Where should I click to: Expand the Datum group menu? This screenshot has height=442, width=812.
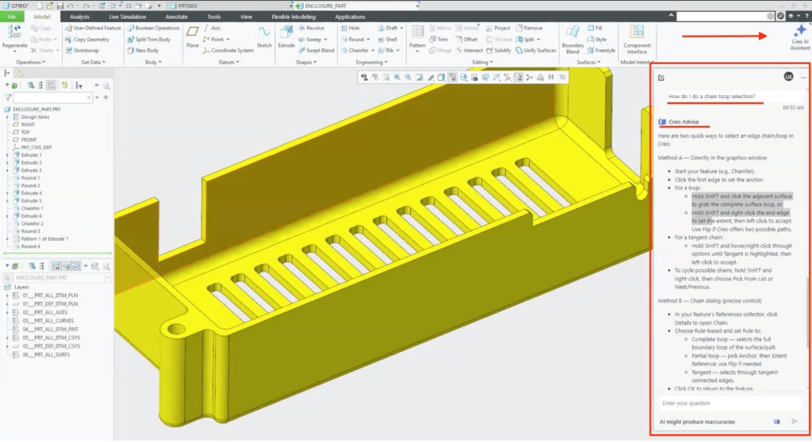[229, 62]
